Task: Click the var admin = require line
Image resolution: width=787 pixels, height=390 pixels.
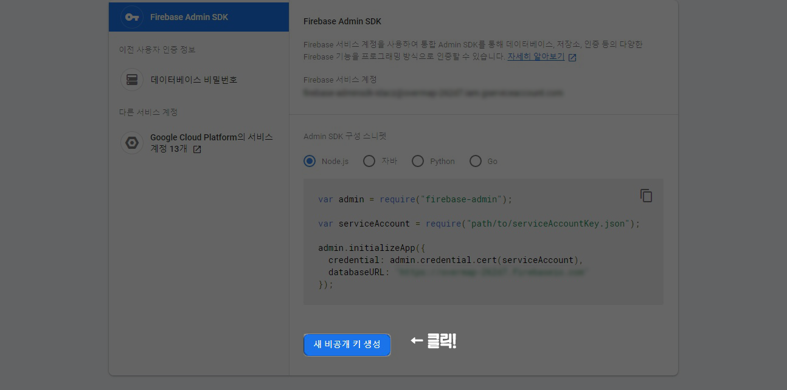Action: (x=415, y=199)
